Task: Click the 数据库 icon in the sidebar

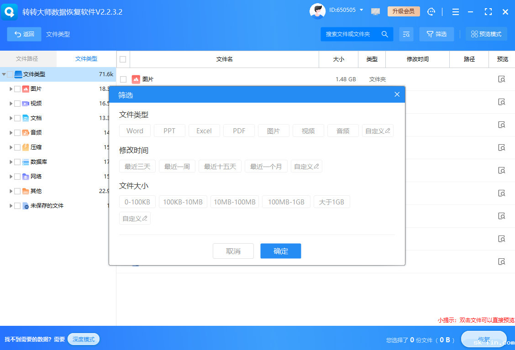Action: point(25,161)
